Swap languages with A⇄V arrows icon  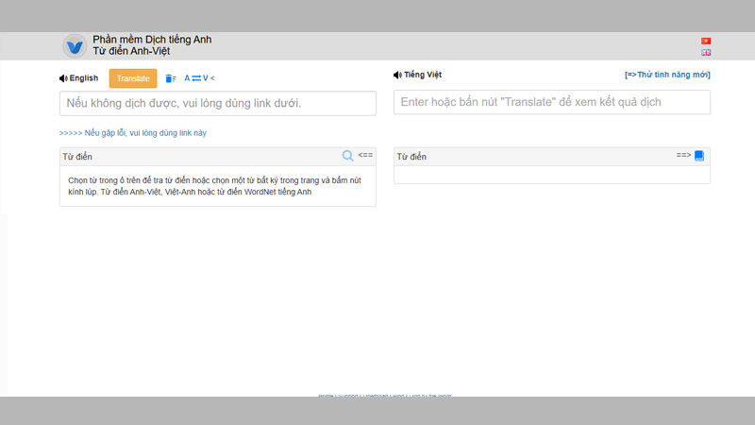(195, 78)
